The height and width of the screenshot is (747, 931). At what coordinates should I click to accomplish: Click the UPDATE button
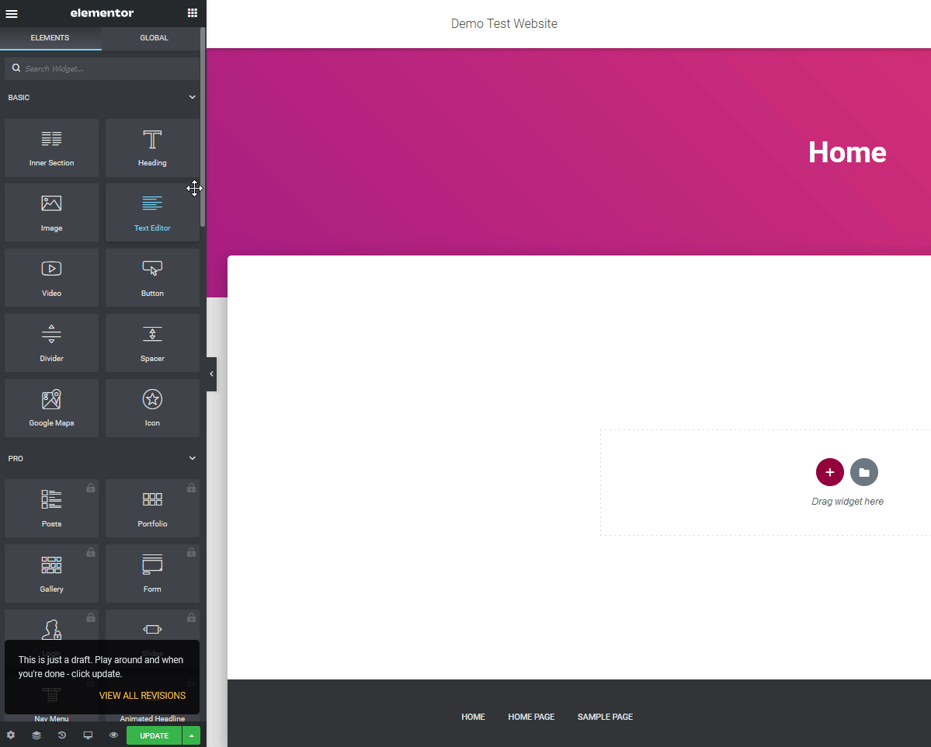tap(155, 735)
